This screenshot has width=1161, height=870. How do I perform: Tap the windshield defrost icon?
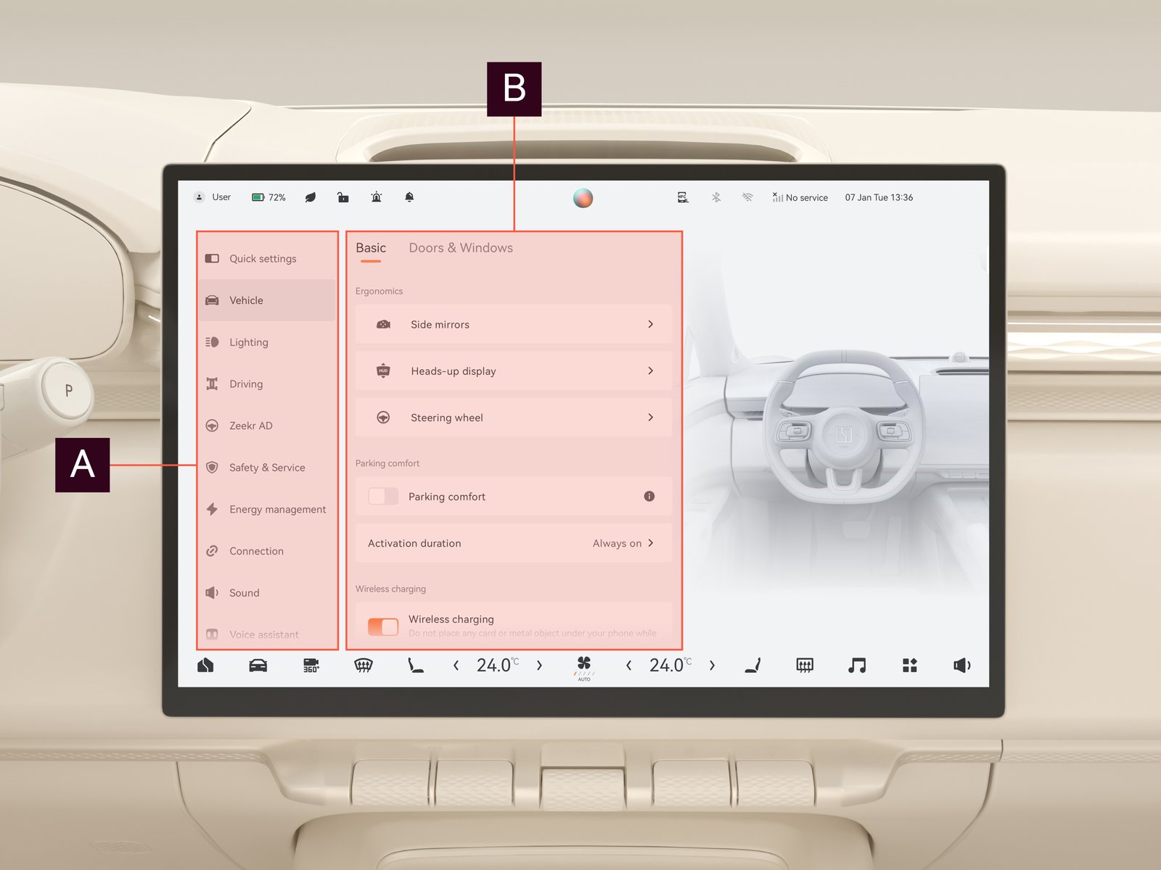tap(363, 666)
